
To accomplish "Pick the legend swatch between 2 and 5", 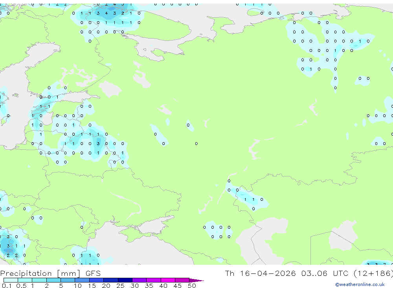I will pyautogui.click(x=53, y=280).
